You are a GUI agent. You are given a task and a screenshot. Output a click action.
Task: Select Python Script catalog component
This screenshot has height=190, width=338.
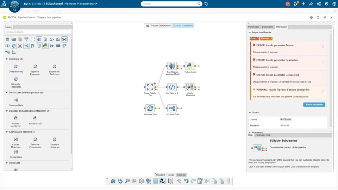[35, 121]
